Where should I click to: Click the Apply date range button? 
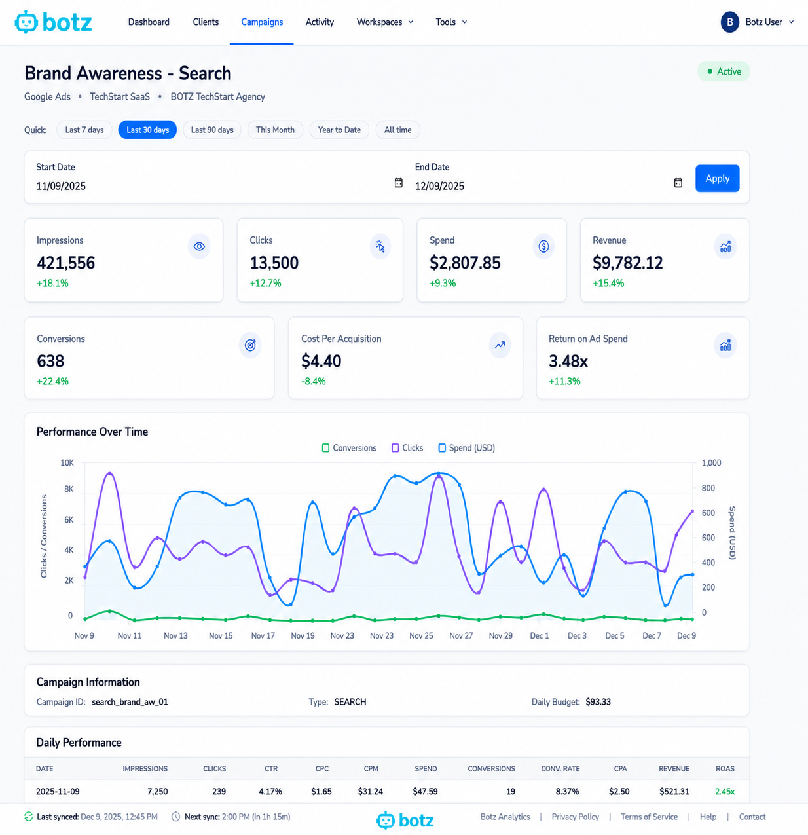pyautogui.click(x=718, y=178)
